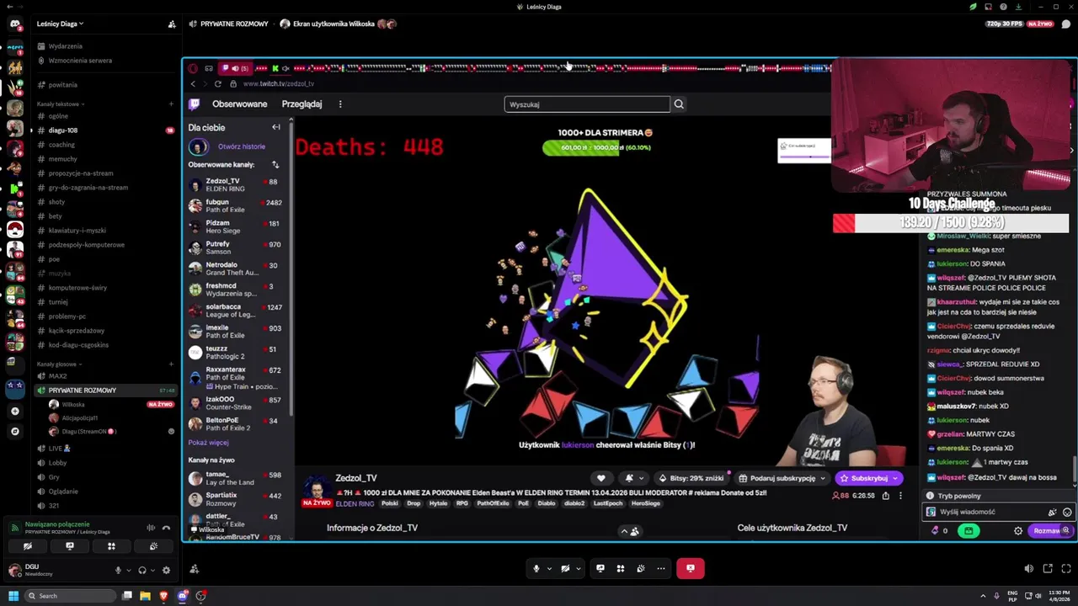The width and height of the screenshot is (1078, 606).
Task: Open input device options arrow by microphone
Action: [128, 571]
